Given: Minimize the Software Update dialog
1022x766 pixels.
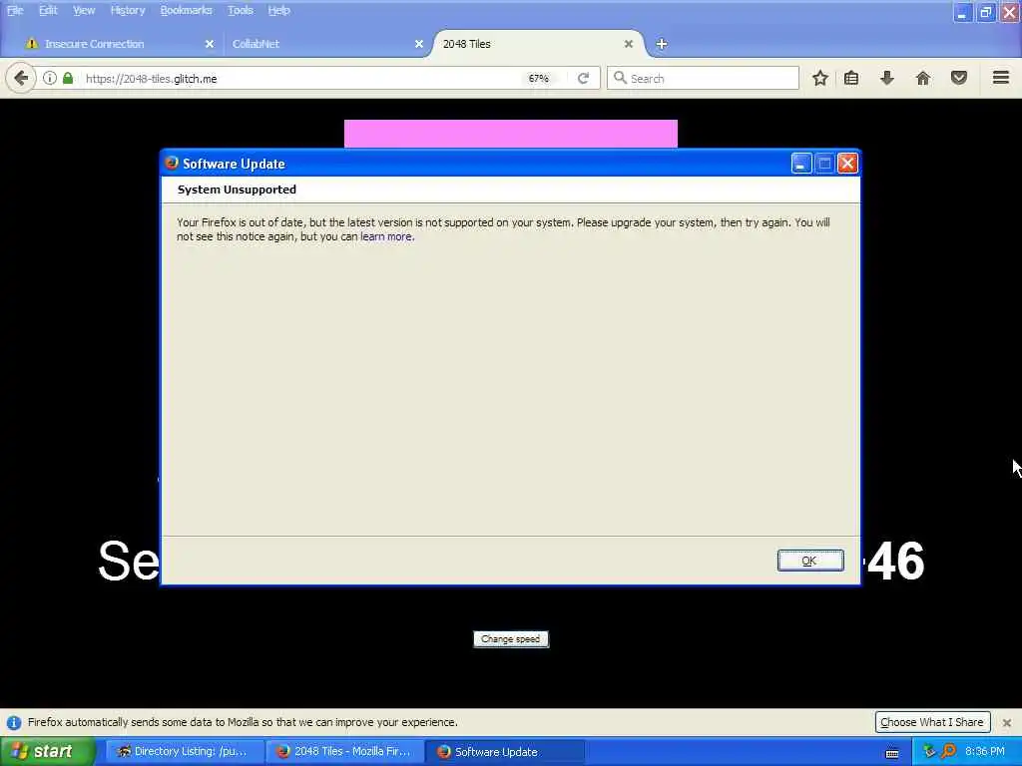Looking at the screenshot, I should click(x=801, y=164).
